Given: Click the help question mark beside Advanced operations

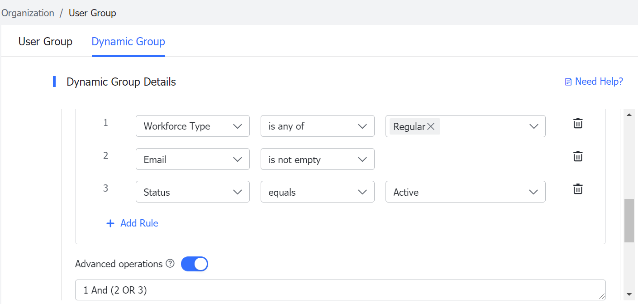Looking at the screenshot, I should coord(170,264).
